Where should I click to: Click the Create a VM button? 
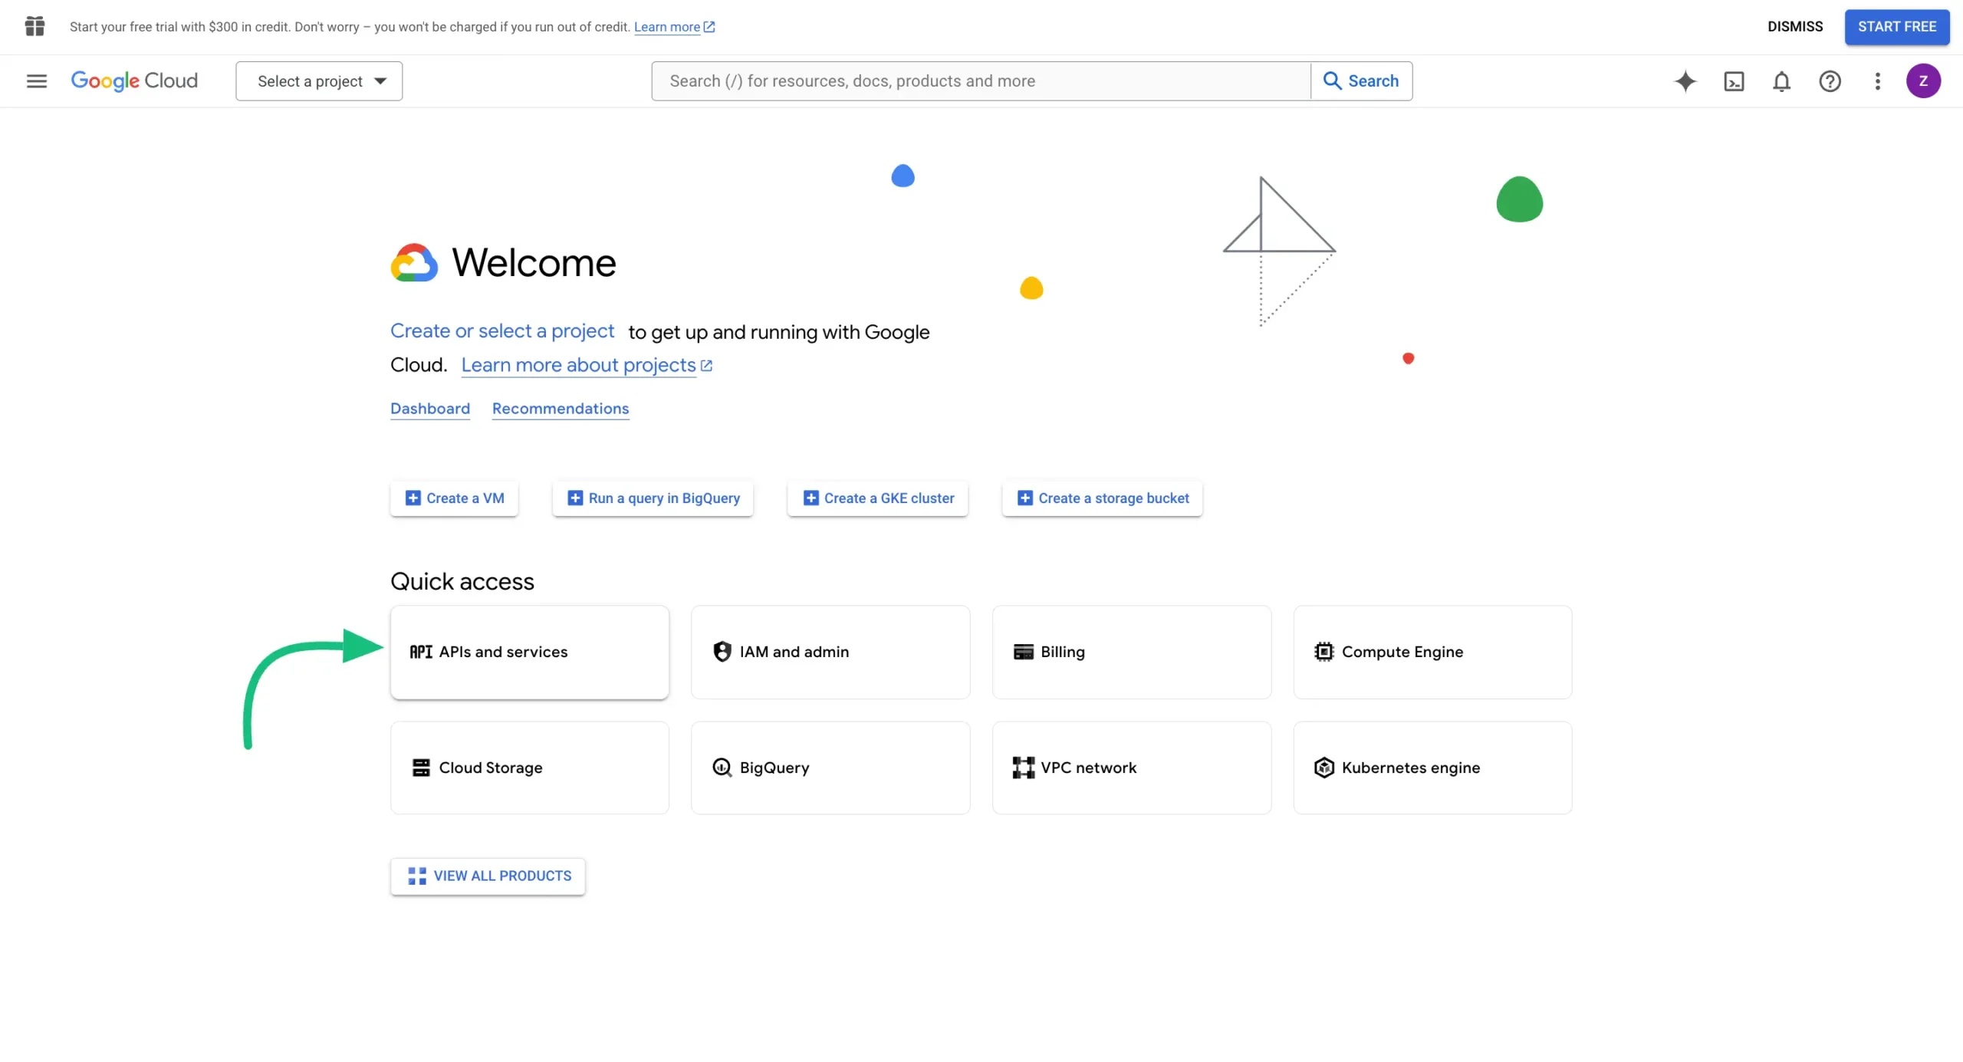pos(454,498)
